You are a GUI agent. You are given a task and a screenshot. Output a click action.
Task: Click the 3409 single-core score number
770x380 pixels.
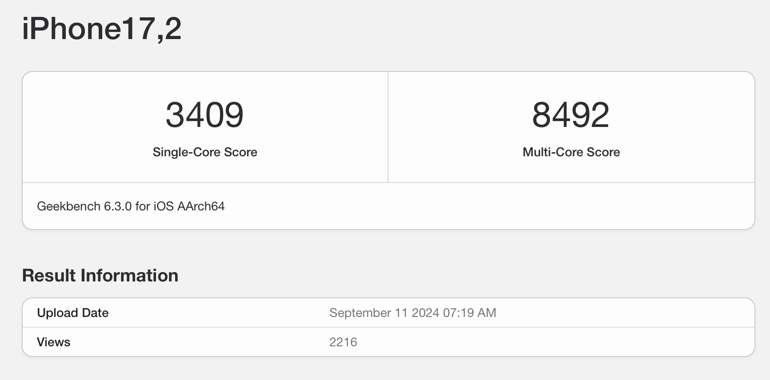click(205, 115)
